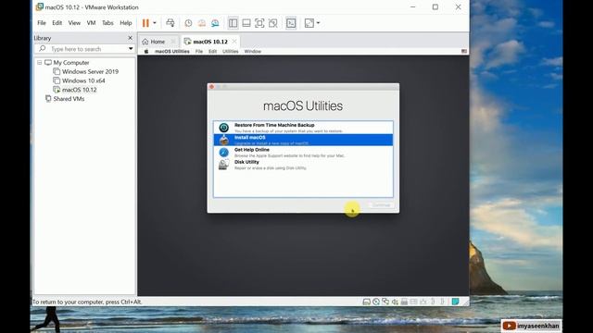Toggle the library sidebar view icon
Viewport: 593px width, 333px height.
pyautogui.click(x=233, y=23)
